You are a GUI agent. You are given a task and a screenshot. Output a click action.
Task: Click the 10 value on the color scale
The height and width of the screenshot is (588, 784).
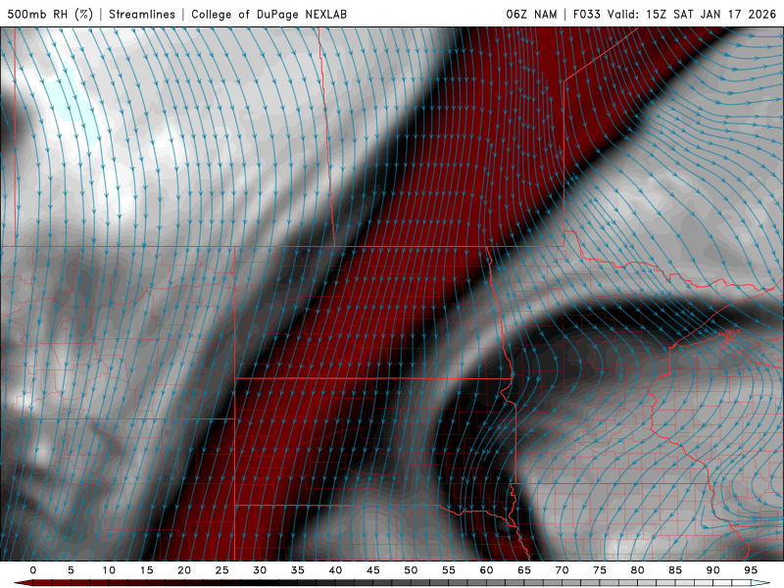point(109,570)
